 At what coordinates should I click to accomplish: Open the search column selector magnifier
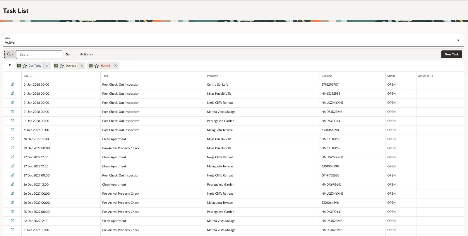[10, 54]
